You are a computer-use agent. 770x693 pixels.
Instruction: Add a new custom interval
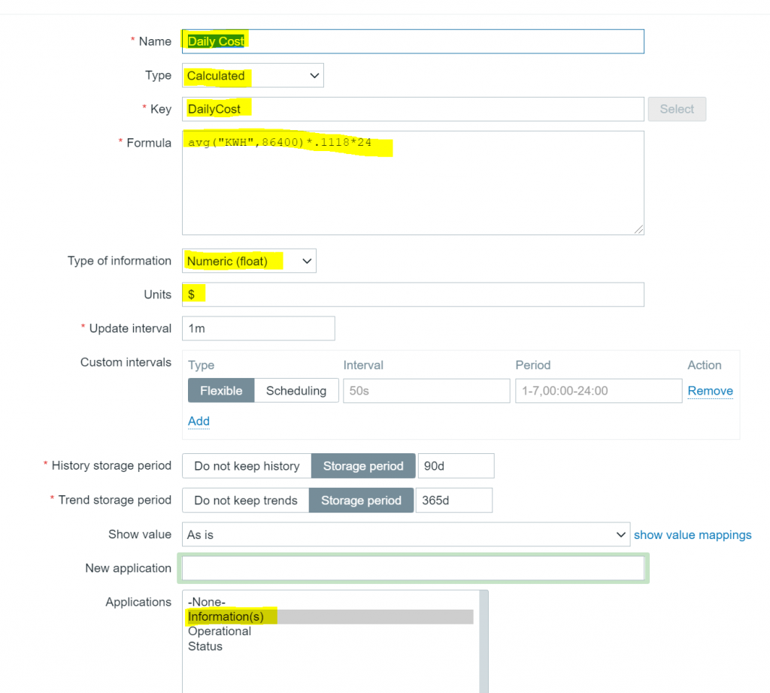tap(199, 421)
